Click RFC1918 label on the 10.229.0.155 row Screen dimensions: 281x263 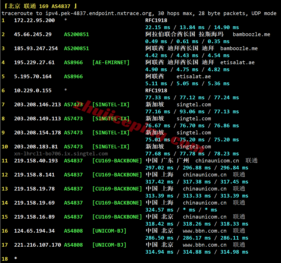(x=156, y=90)
